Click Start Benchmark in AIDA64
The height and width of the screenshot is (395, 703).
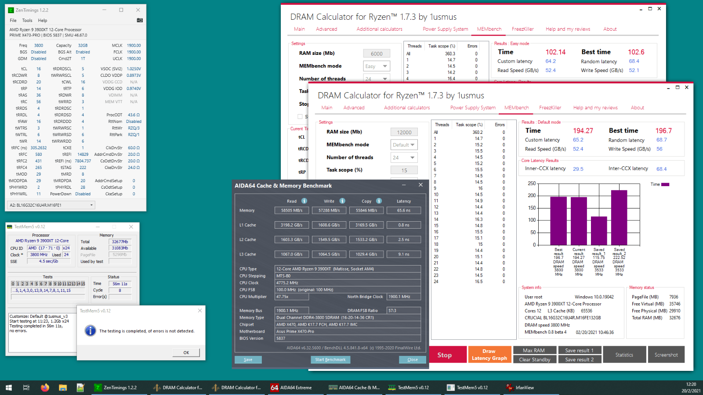(x=330, y=359)
